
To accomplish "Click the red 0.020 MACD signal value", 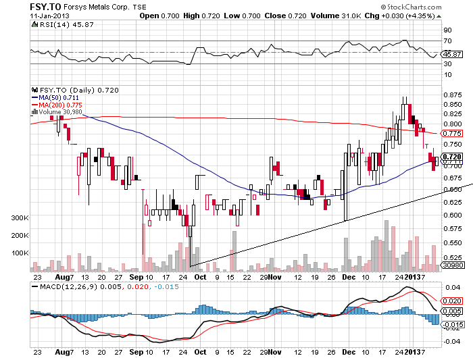I will (138, 286).
